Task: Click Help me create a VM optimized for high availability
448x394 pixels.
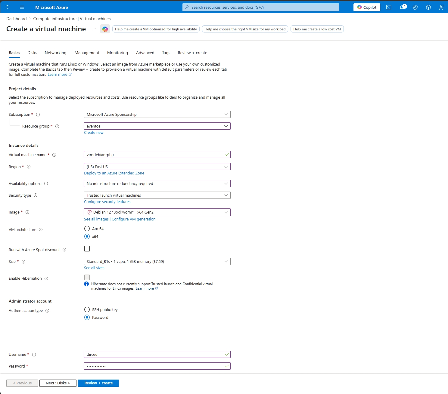Action: coord(156,29)
